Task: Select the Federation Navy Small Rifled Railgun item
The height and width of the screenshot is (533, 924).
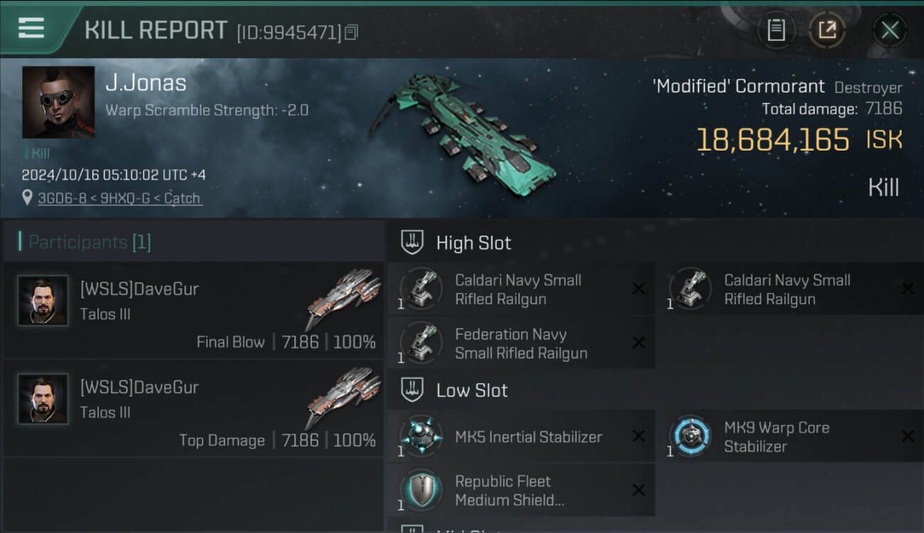Action: click(520, 343)
